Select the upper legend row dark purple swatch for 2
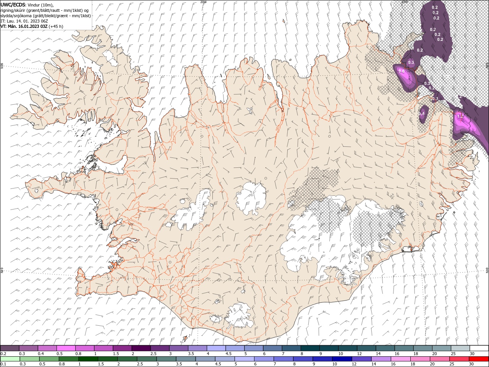489x367 pixels. [141, 348]
